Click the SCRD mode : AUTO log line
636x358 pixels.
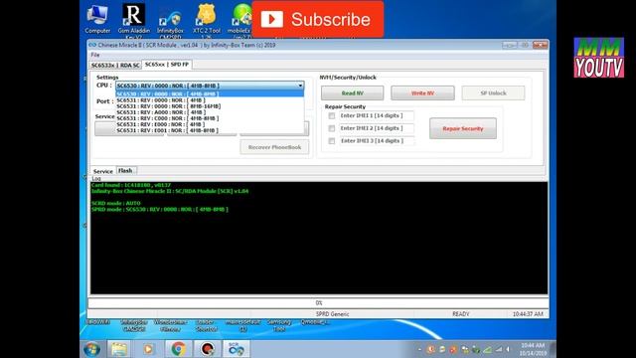pos(115,203)
